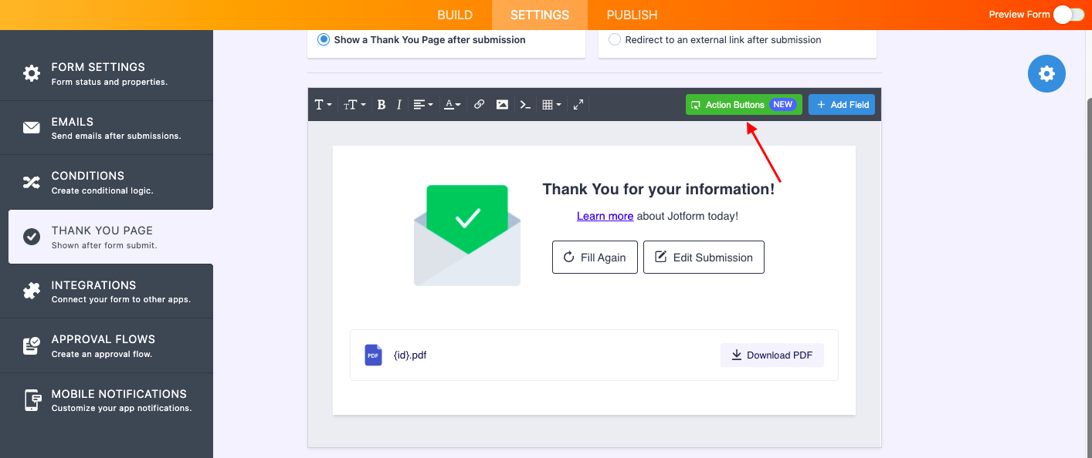Open the table insert dropdown

click(x=551, y=105)
